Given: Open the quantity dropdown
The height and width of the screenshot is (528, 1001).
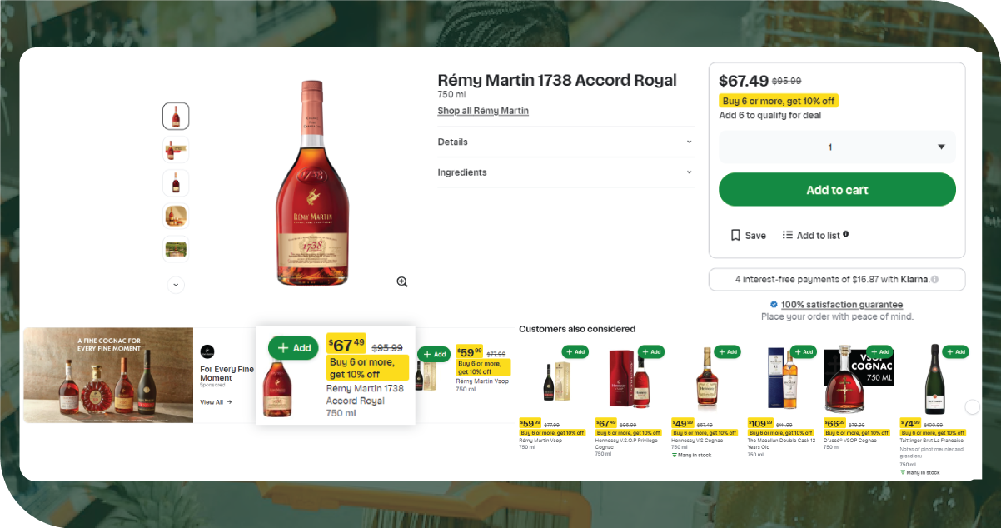Looking at the screenshot, I should pyautogui.click(x=837, y=147).
